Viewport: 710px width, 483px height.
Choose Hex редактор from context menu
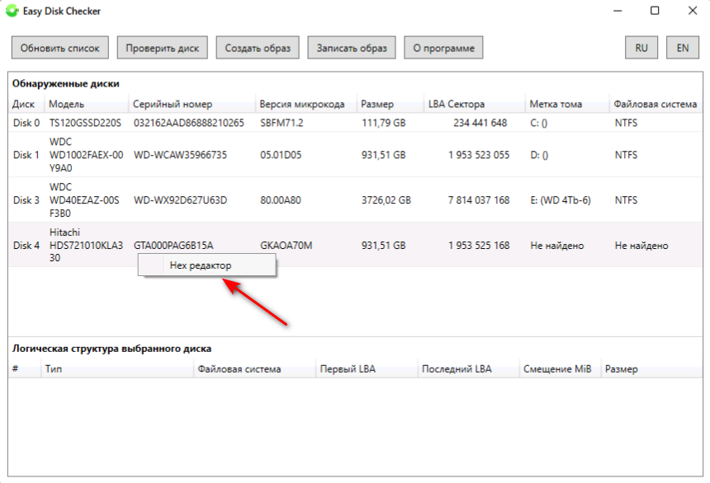coord(201,265)
